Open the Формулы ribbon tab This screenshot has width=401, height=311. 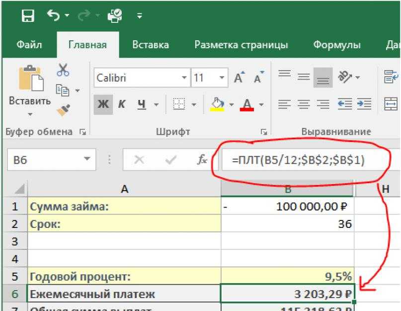click(337, 45)
